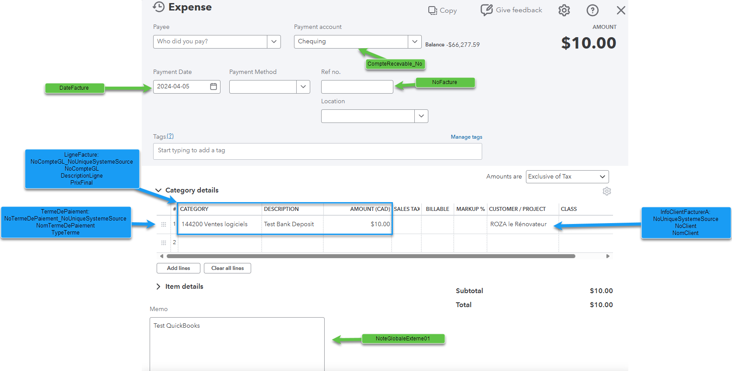Screen dimensions: 732x371
Task: Click the Ref no. input field
Action: [357, 87]
